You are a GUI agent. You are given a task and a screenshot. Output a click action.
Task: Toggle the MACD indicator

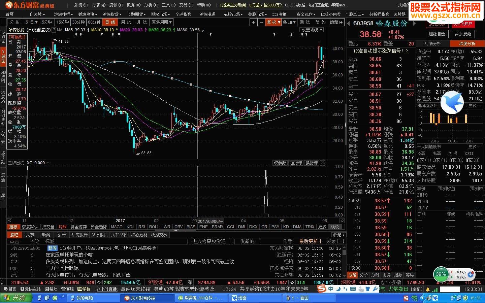coord(117,227)
